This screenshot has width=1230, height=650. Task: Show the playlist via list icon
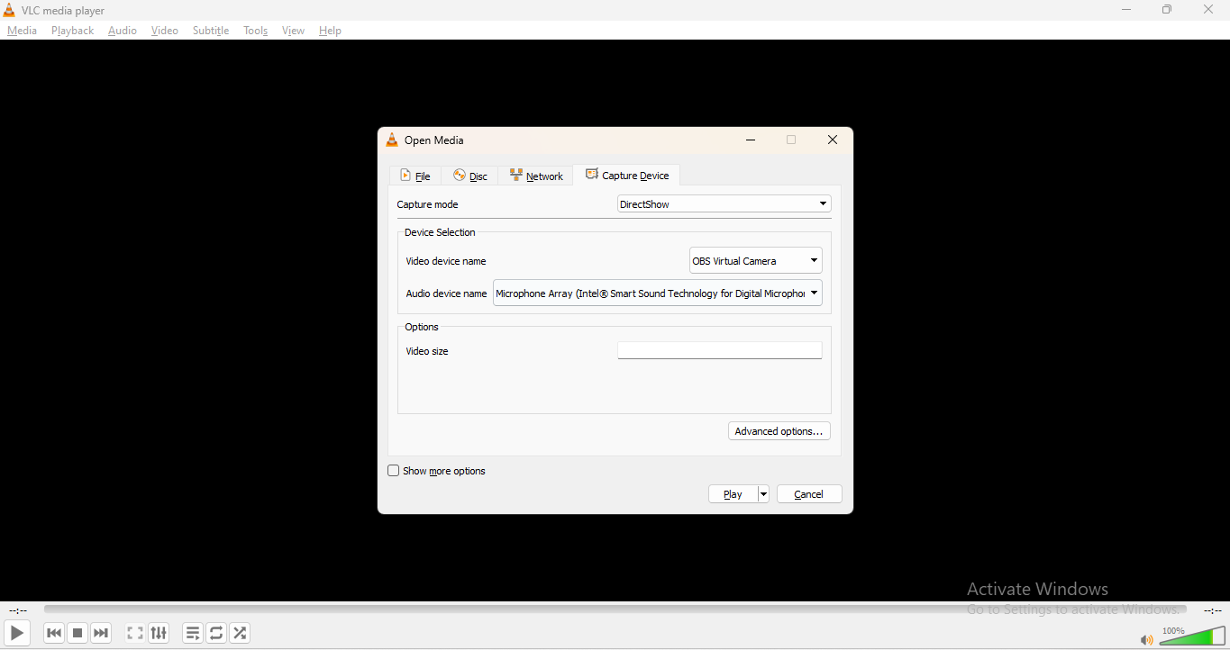[193, 633]
